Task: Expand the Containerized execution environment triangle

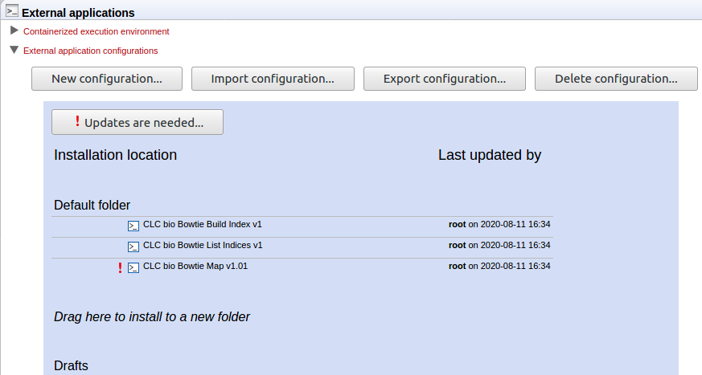Action: 14,31
